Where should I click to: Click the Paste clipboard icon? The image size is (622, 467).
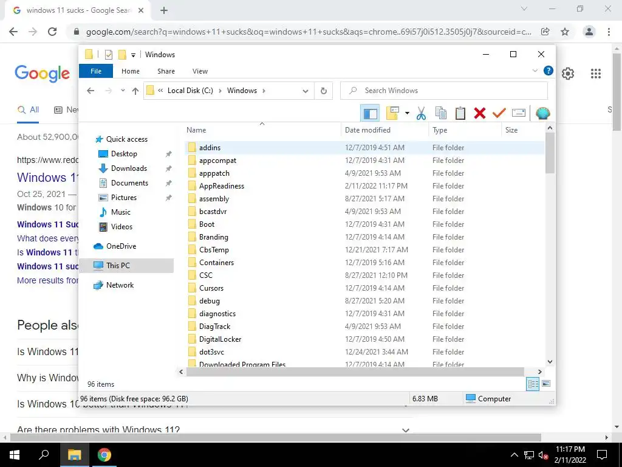click(x=460, y=113)
